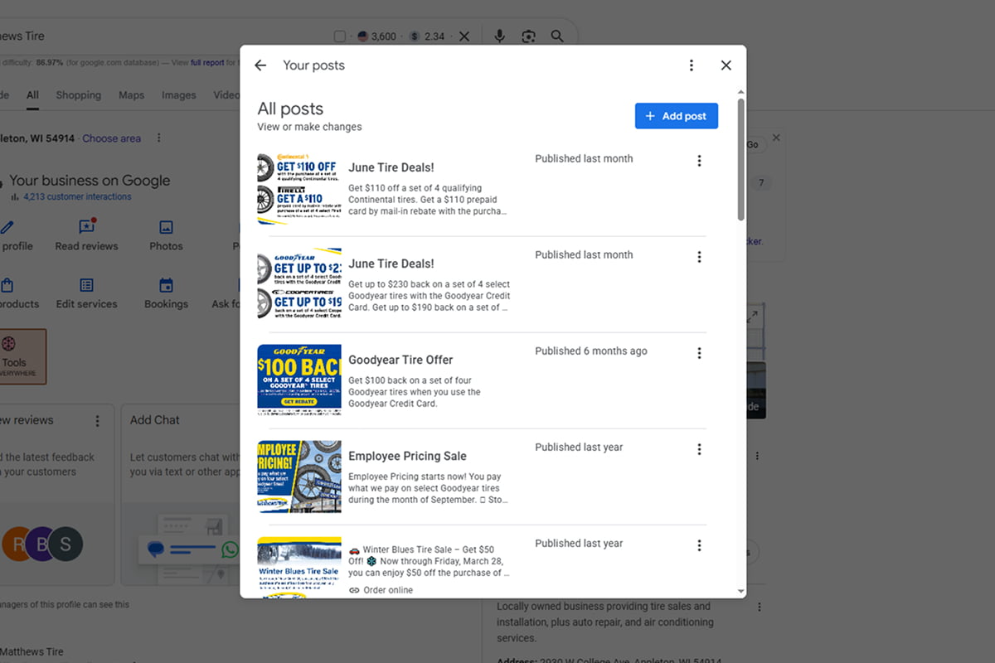Open options for the $230 back June Tire Deals post
The height and width of the screenshot is (663, 995).
pos(699,257)
